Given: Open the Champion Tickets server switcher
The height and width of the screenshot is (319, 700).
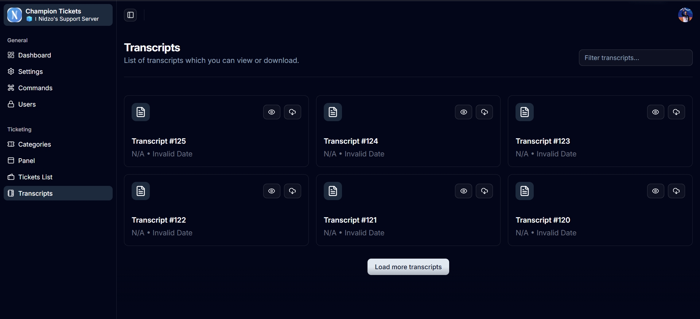Looking at the screenshot, I should [x=58, y=15].
